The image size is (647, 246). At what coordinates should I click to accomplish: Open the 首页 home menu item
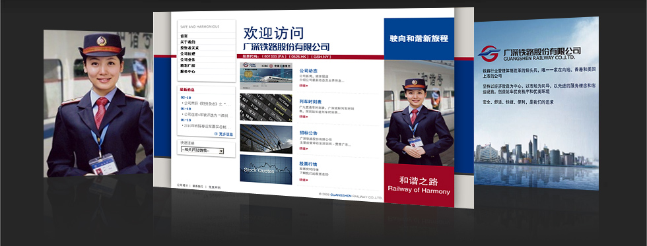pos(184,36)
